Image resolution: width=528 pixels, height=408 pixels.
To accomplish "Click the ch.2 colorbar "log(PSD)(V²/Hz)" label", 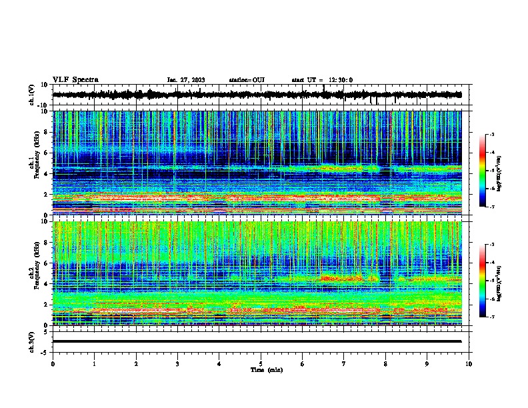I will [x=499, y=283].
